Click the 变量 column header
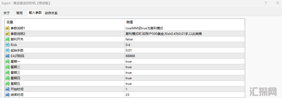This screenshot has height=98, width=282. (x=65, y=22)
